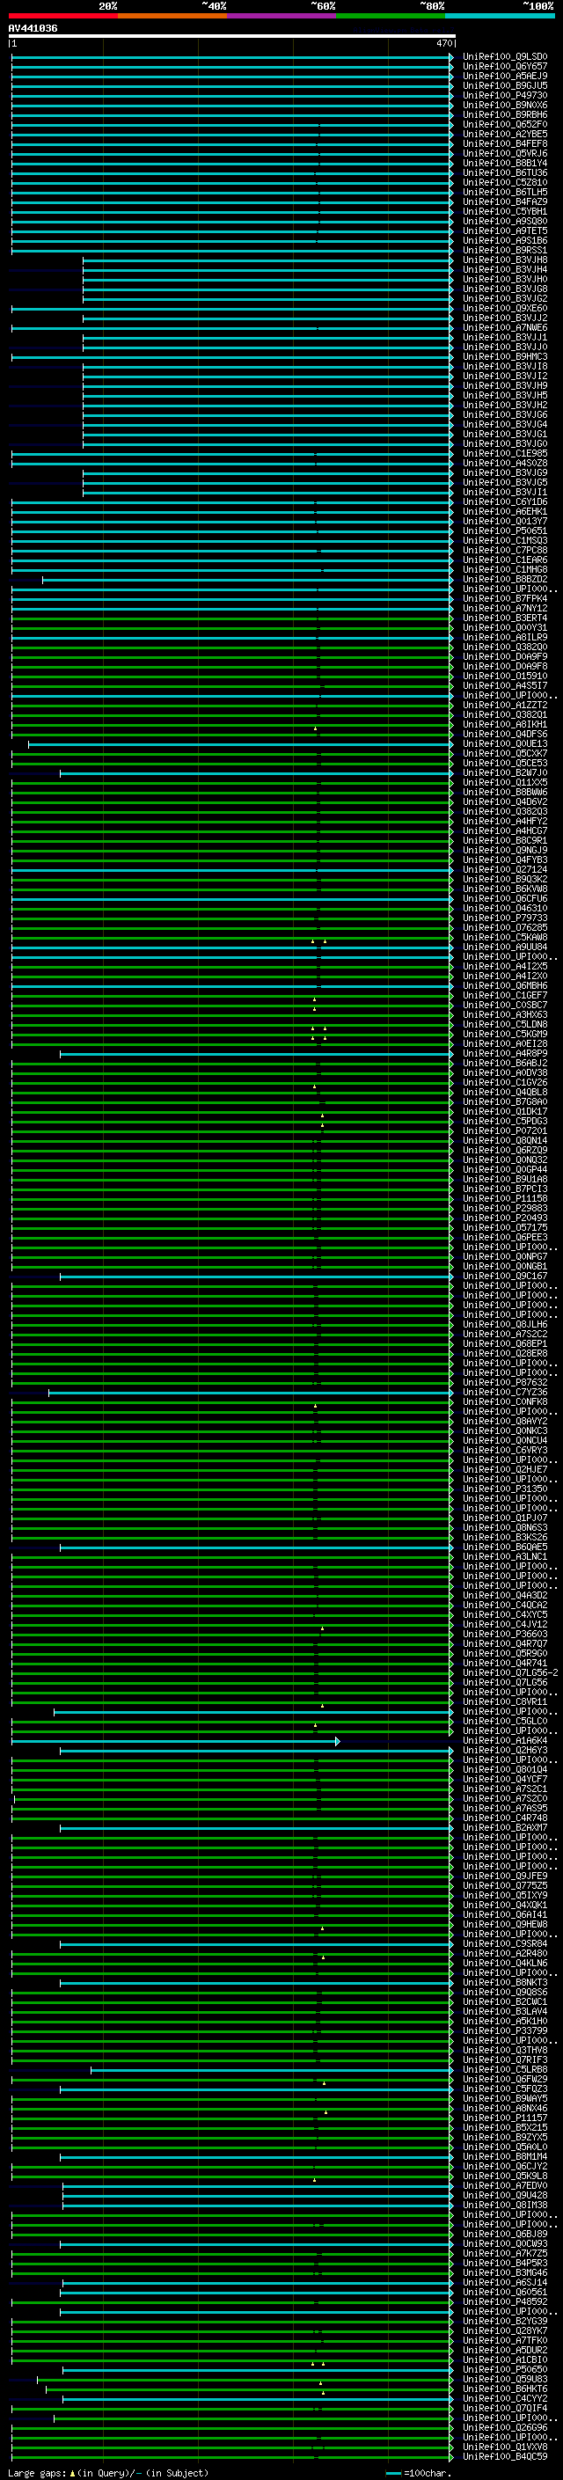Select hit UniRef100_Q1VXV8

(x=505, y=2447)
